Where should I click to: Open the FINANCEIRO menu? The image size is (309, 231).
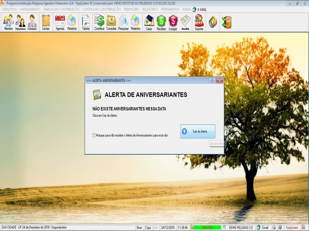(131, 9)
